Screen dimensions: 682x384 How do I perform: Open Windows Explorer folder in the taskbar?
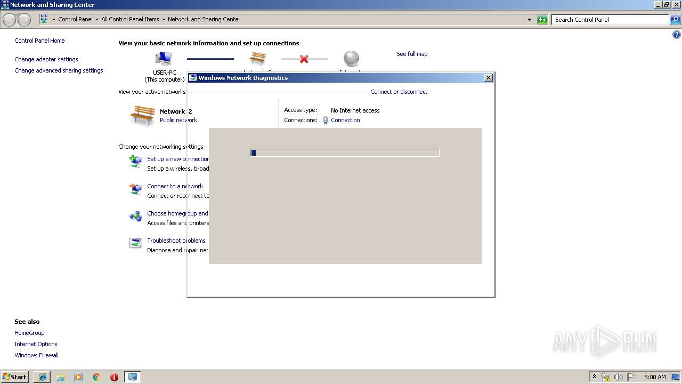click(x=60, y=377)
